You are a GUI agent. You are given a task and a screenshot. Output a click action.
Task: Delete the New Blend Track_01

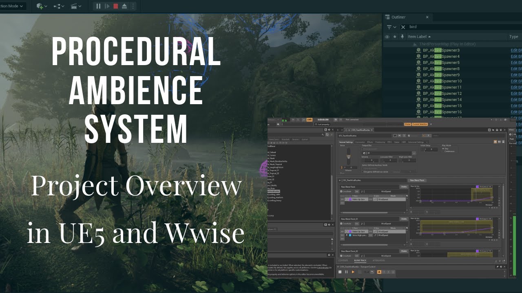click(403, 219)
